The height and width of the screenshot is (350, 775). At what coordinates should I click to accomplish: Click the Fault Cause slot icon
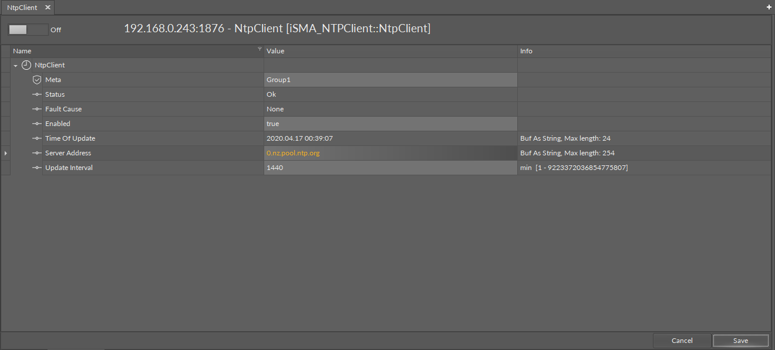click(37, 109)
